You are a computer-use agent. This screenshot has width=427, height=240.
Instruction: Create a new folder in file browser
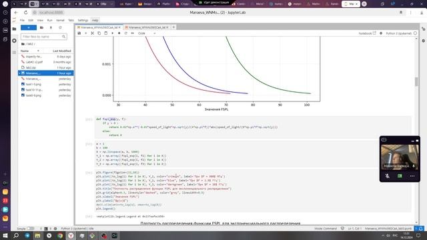(41, 27)
